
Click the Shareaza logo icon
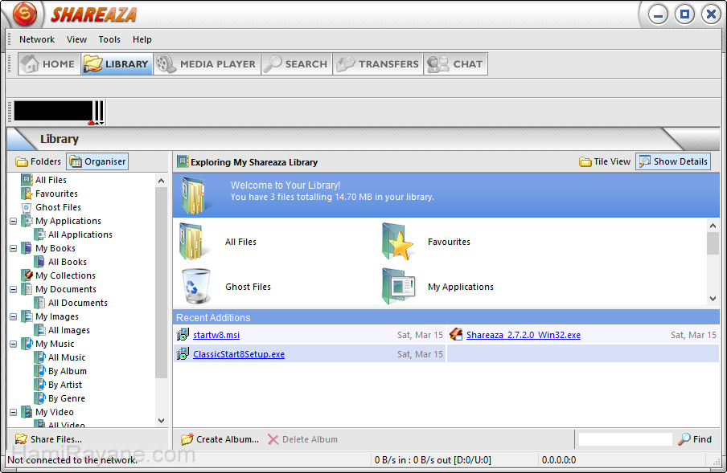click(25, 14)
